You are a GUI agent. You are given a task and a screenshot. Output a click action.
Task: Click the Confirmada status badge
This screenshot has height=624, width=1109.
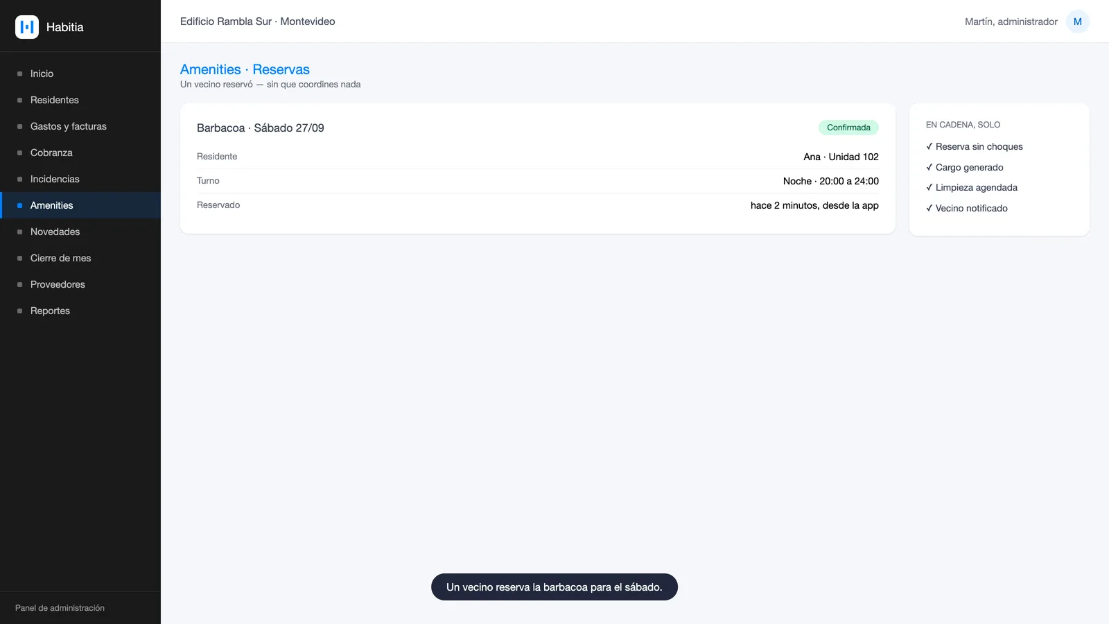(848, 128)
